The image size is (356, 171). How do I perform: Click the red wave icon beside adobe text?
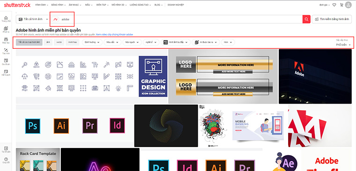55,19
